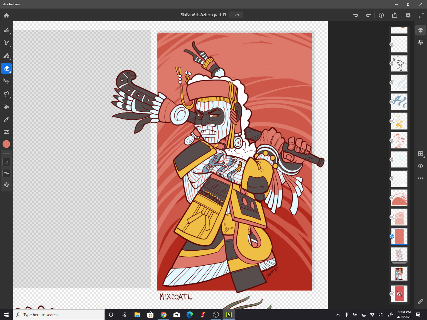Open the Action Center notifications
Image resolution: width=427 pixels, height=320 pixels.
click(x=418, y=315)
